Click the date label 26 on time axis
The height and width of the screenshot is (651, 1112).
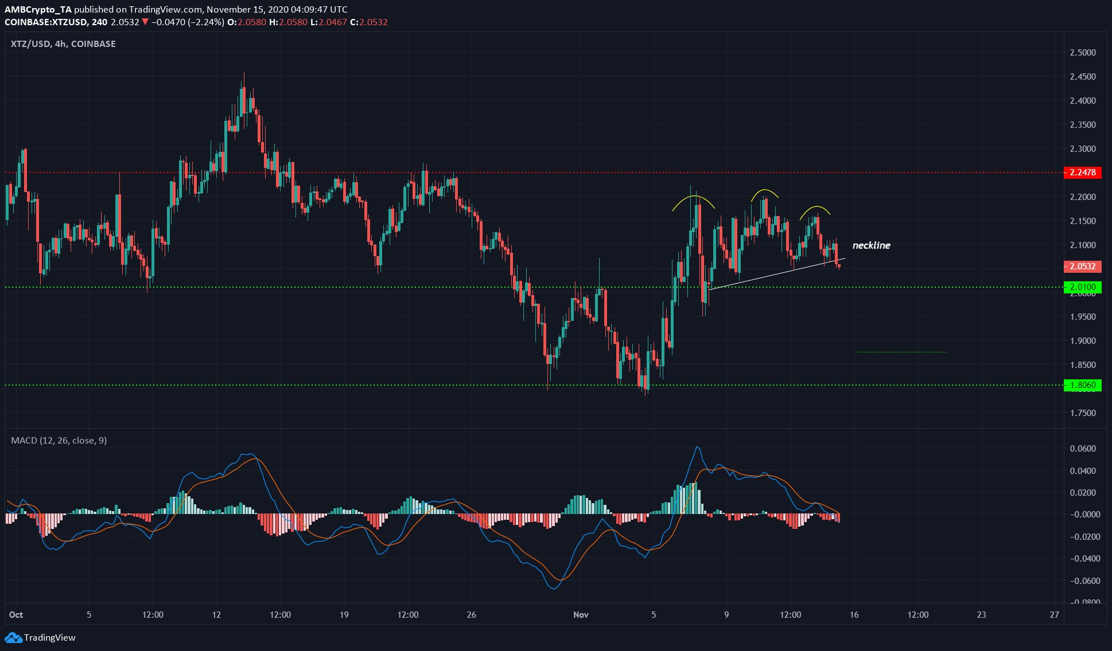[x=472, y=615]
